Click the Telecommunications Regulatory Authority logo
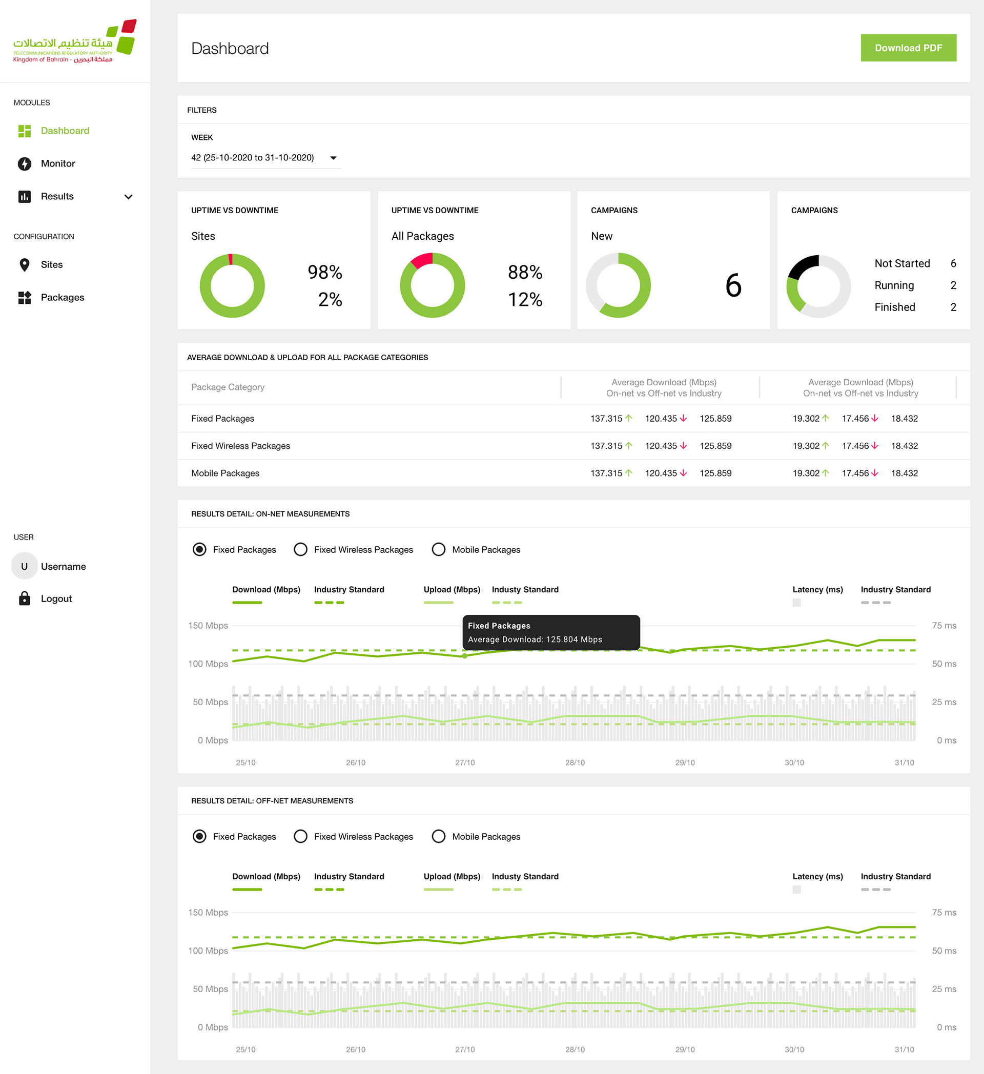The image size is (984, 1074). [75, 42]
